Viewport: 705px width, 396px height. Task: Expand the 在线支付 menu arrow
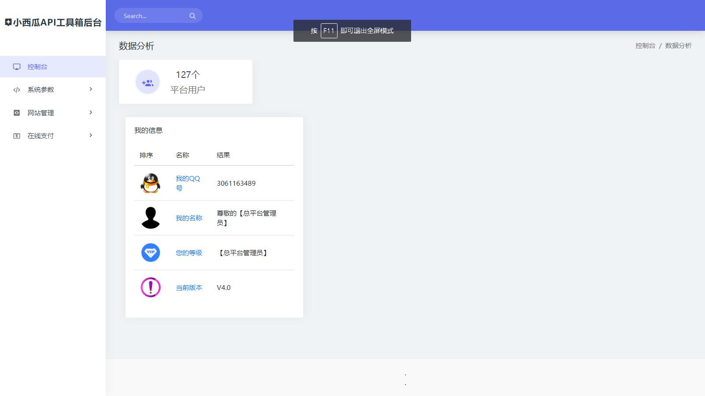pyautogui.click(x=91, y=136)
